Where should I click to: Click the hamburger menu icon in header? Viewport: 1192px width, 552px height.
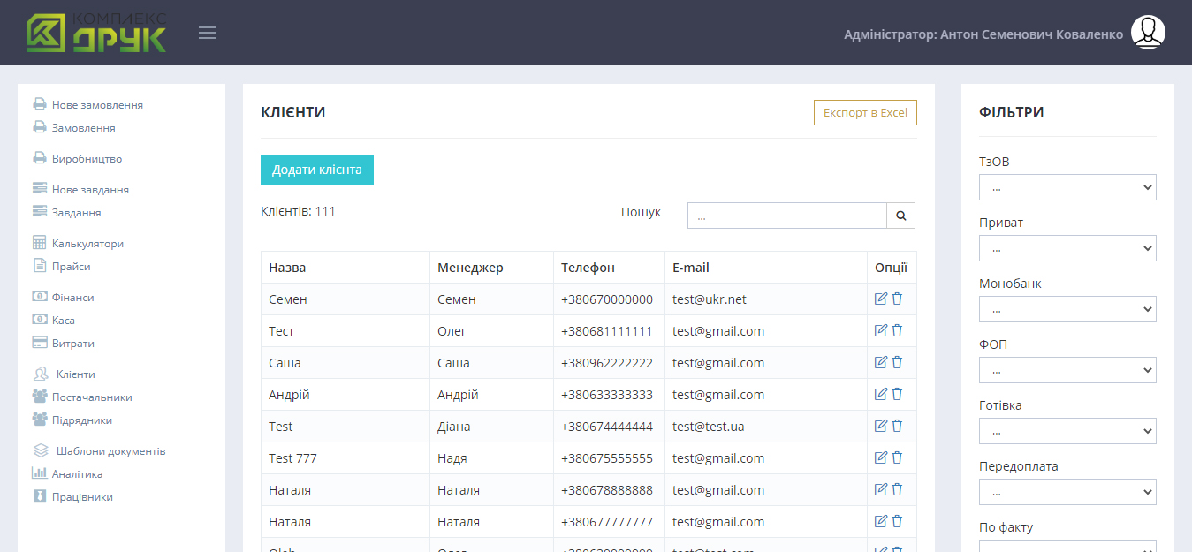click(208, 34)
